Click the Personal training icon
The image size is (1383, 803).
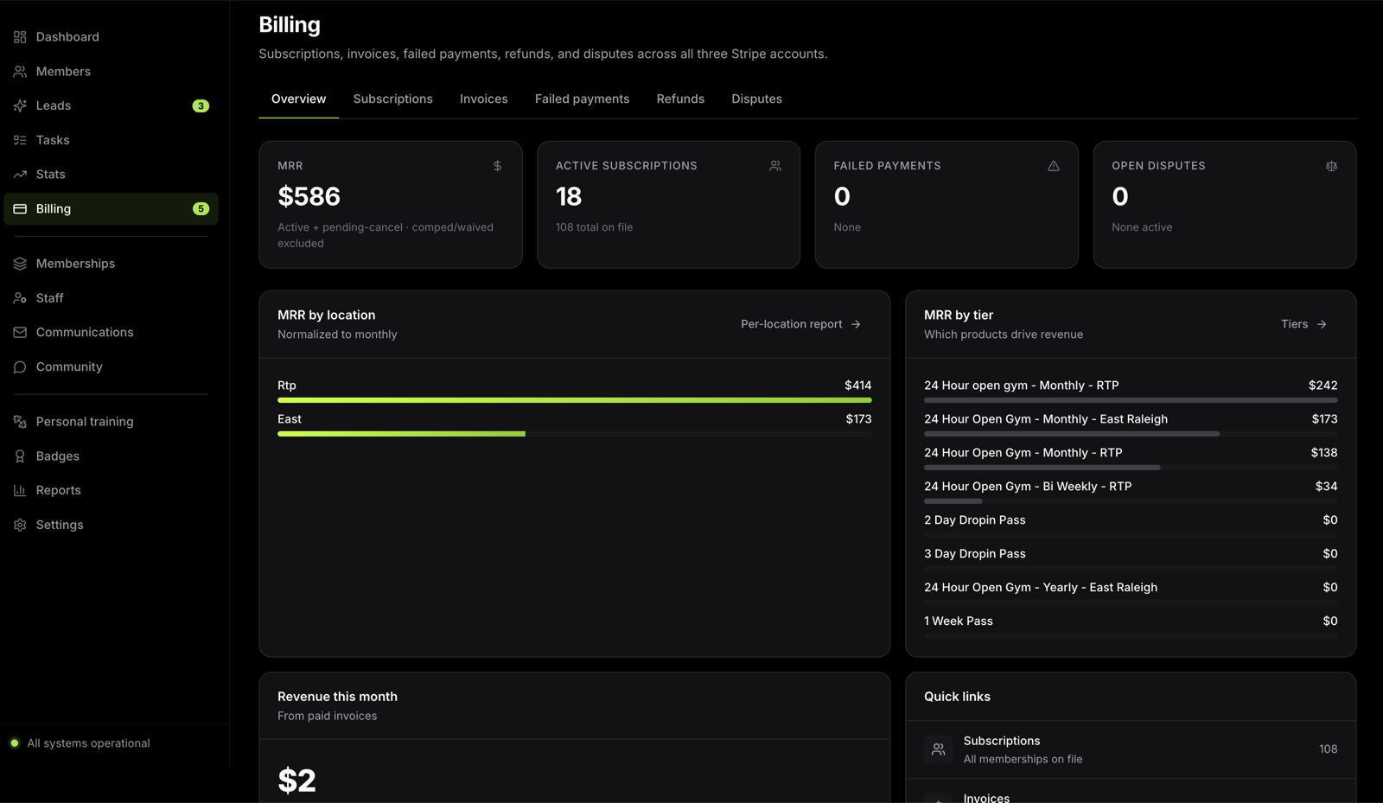point(20,422)
